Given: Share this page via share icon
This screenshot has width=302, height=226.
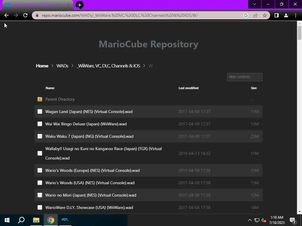Looking at the screenshot, I should (x=255, y=15).
